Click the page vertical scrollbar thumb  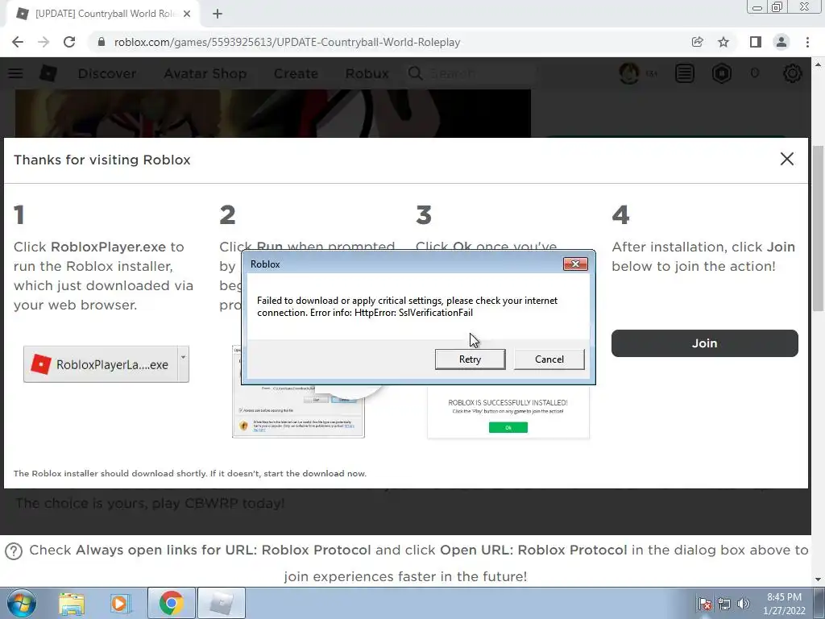[818, 228]
